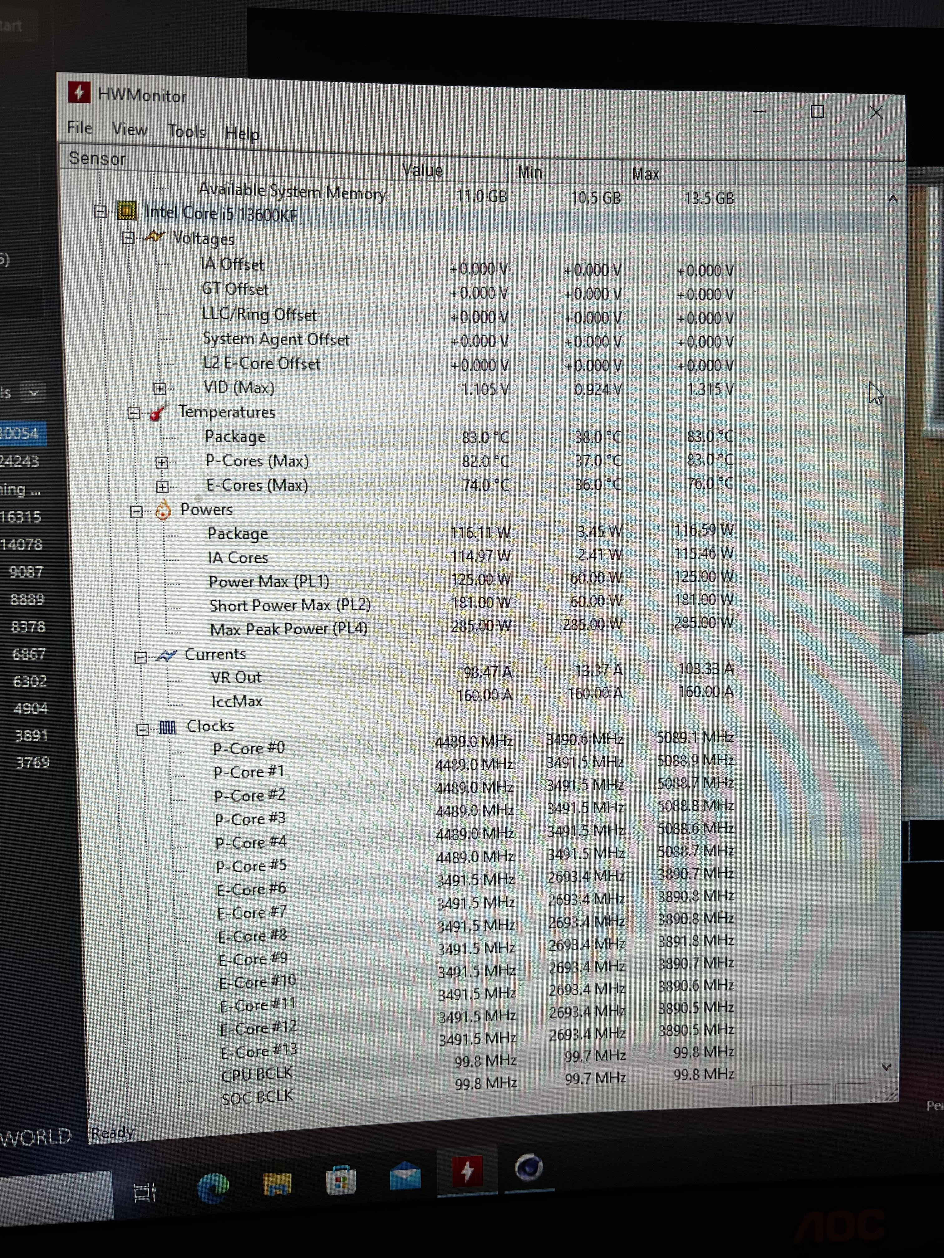This screenshot has height=1258, width=944.
Task: Click the Powers flame icon
Action: point(163,510)
